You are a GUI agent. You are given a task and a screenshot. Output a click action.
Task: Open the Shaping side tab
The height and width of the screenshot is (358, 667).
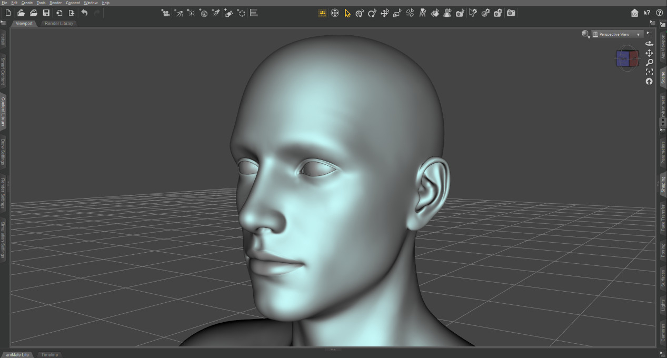(663, 184)
